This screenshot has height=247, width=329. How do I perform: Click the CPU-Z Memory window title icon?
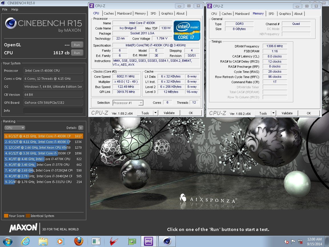[x=210, y=6]
